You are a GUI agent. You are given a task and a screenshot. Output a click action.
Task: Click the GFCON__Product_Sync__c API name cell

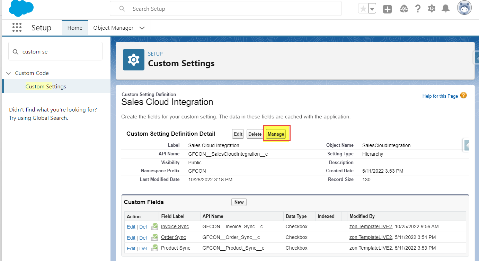click(233, 248)
